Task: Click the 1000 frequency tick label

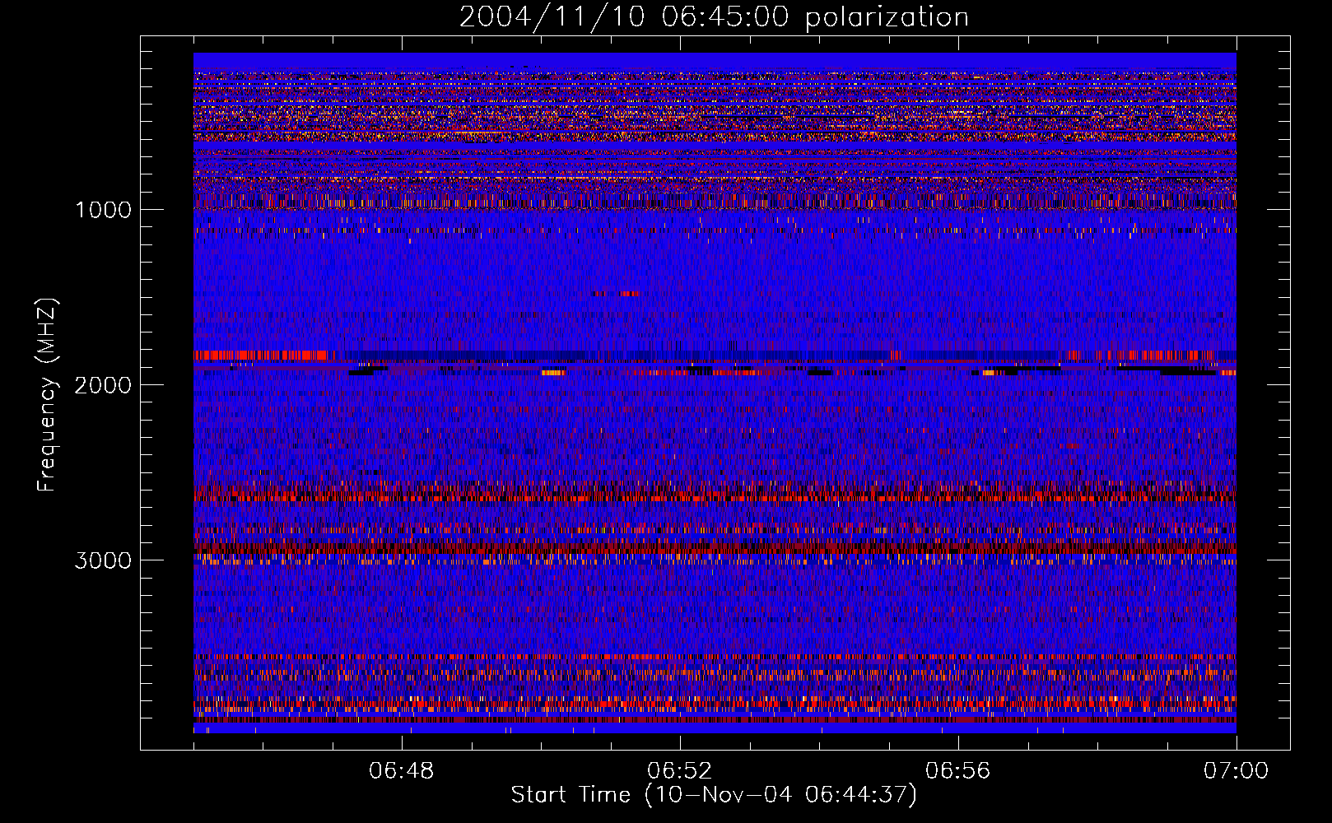Action: pos(104,210)
